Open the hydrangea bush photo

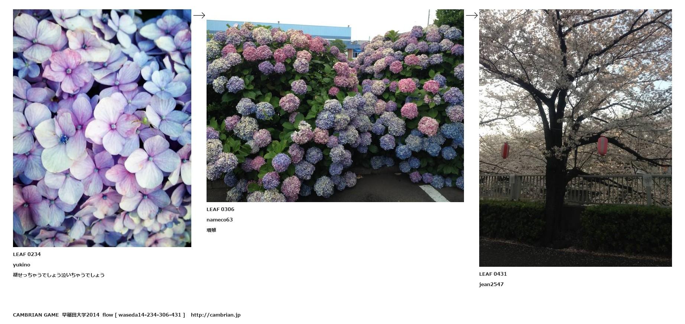(335, 106)
